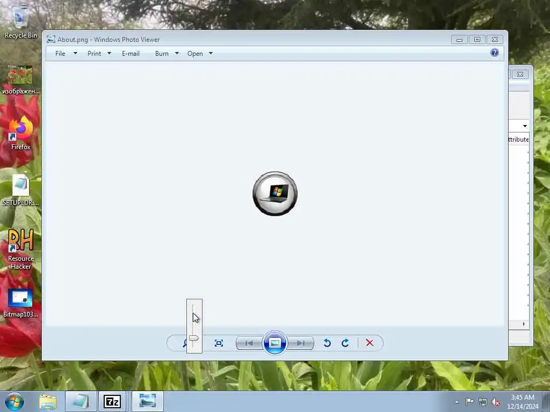
Task: Open the Photo Viewer help icon
Action: click(x=495, y=53)
